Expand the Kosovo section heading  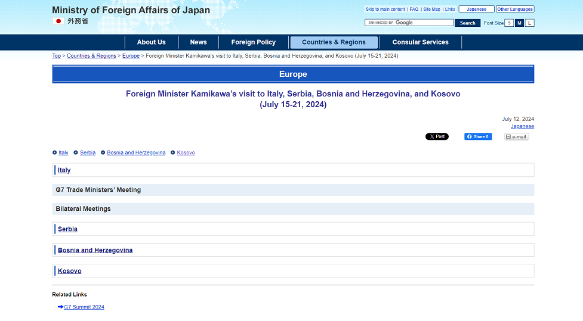tap(70, 271)
